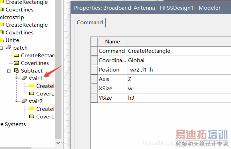Select the row header beside Position

tap(95, 70)
